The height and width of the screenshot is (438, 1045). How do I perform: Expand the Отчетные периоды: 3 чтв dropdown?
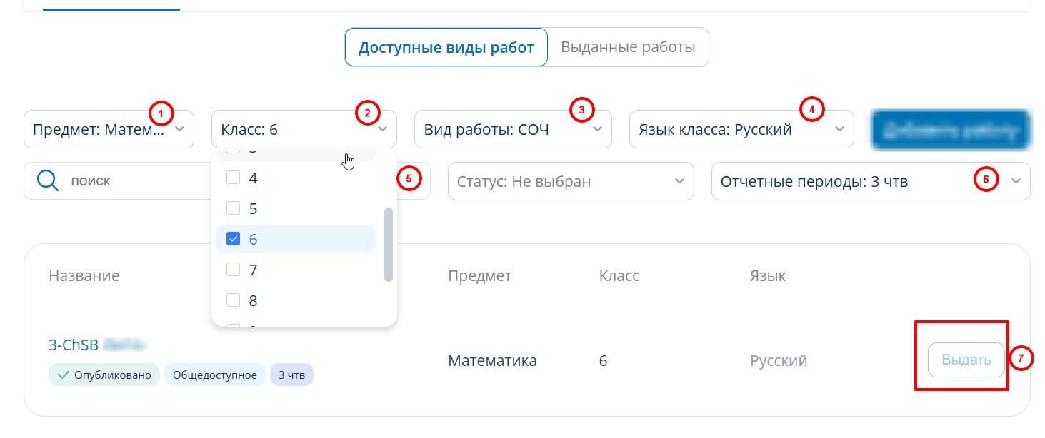click(x=870, y=181)
